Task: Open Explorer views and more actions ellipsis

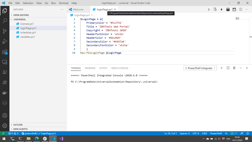Action: (62, 10)
